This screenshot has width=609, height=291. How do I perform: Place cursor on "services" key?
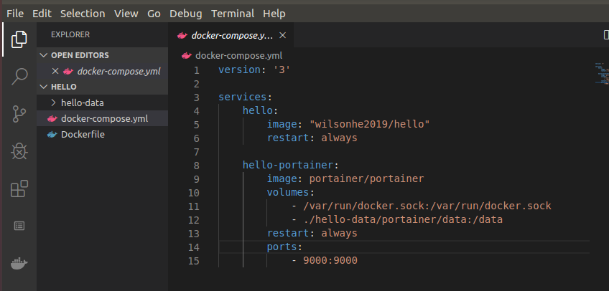(242, 97)
